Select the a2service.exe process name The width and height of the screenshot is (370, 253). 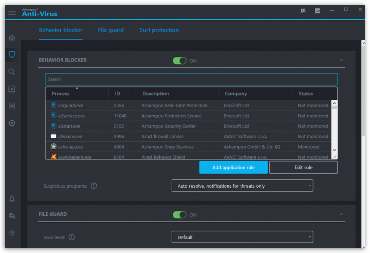click(72, 116)
